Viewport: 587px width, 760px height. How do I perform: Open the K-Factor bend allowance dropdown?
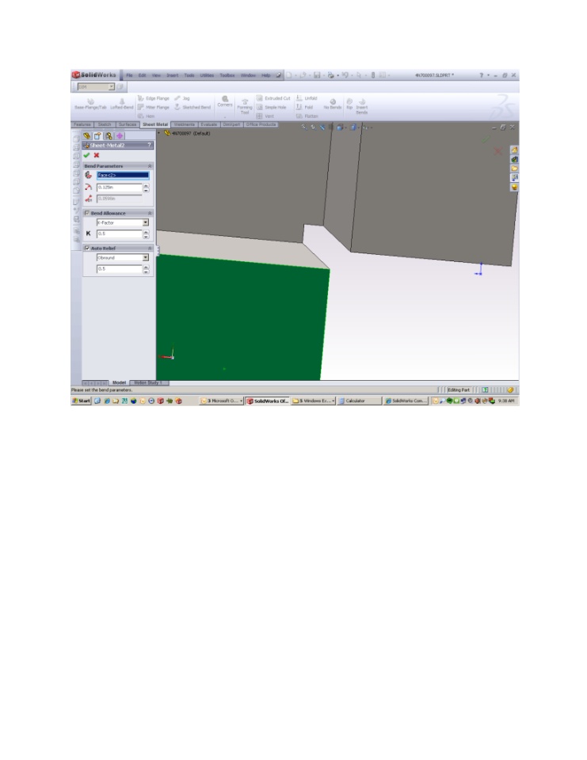tap(146, 222)
